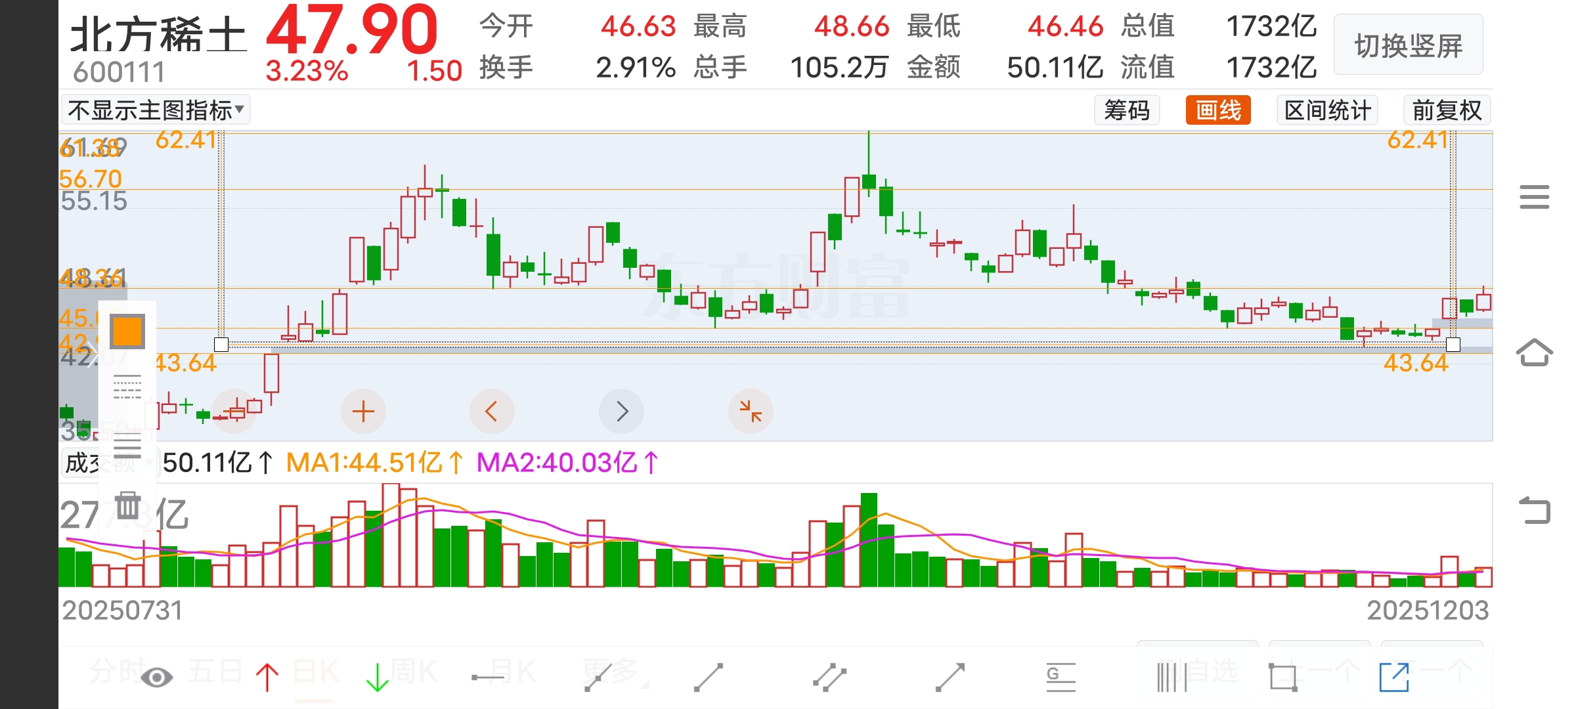This screenshot has height=709, width=1576.
Task: Open 区间统计 range statistics
Action: [x=1327, y=110]
